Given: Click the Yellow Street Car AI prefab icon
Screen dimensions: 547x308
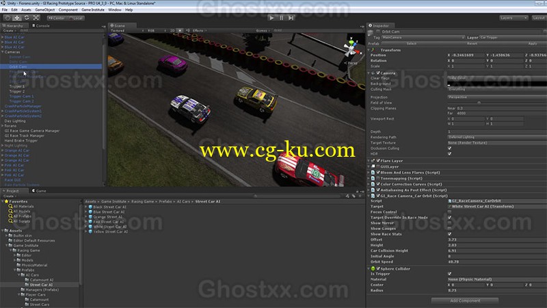Looking at the screenshot, I should point(90,231).
